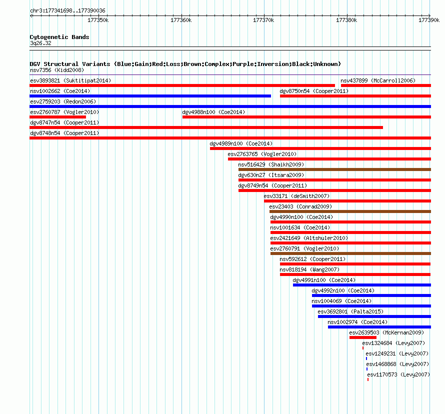Click the dgv4988n100 (Coe2014) label

tap(213, 112)
